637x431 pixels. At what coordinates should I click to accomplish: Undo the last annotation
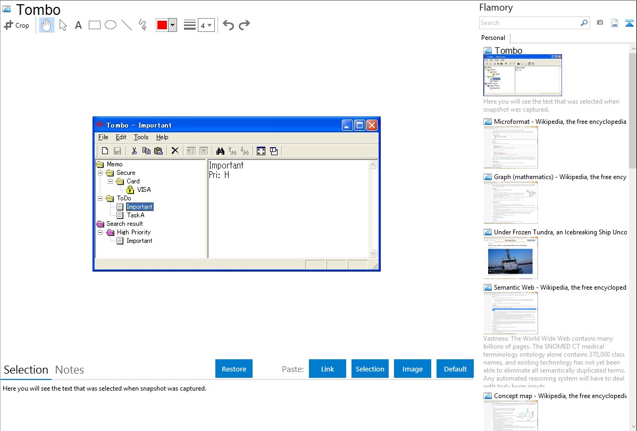point(228,25)
